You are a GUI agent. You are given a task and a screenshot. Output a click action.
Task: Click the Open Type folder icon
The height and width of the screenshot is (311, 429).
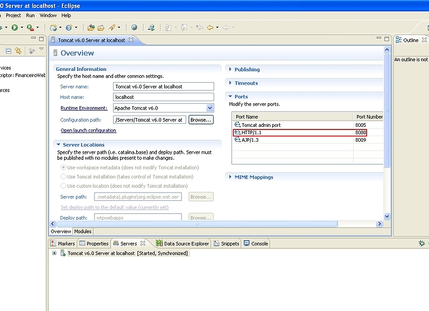[x=91, y=27]
